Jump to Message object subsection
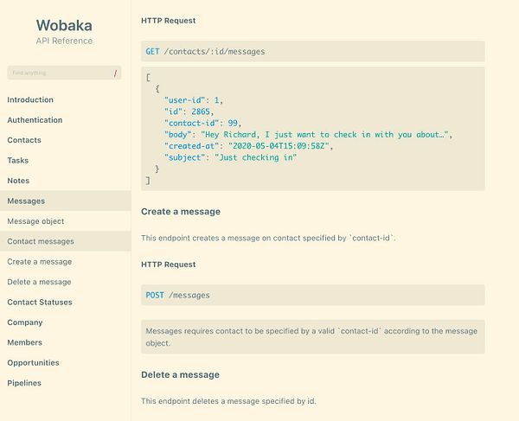This screenshot has height=421, width=519. coord(35,221)
